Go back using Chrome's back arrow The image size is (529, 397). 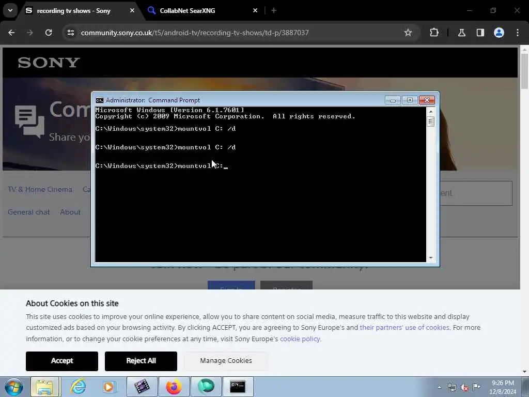click(x=11, y=33)
